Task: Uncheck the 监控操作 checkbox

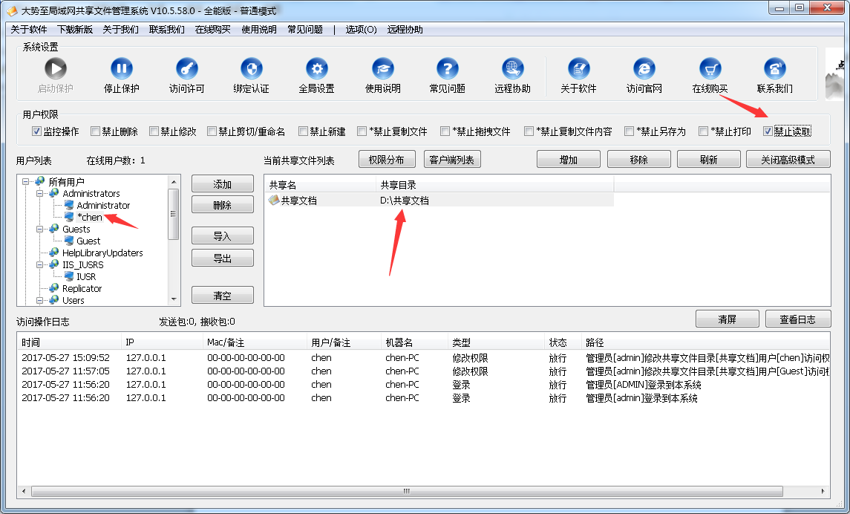Action: click(36, 131)
